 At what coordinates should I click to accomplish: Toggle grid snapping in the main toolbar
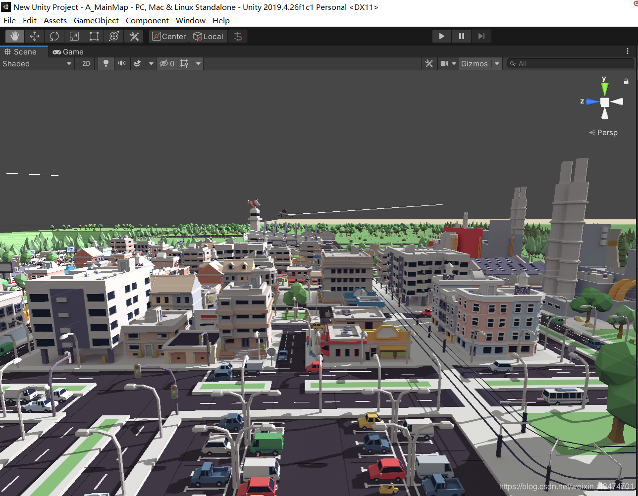pyautogui.click(x=238, y=36)
